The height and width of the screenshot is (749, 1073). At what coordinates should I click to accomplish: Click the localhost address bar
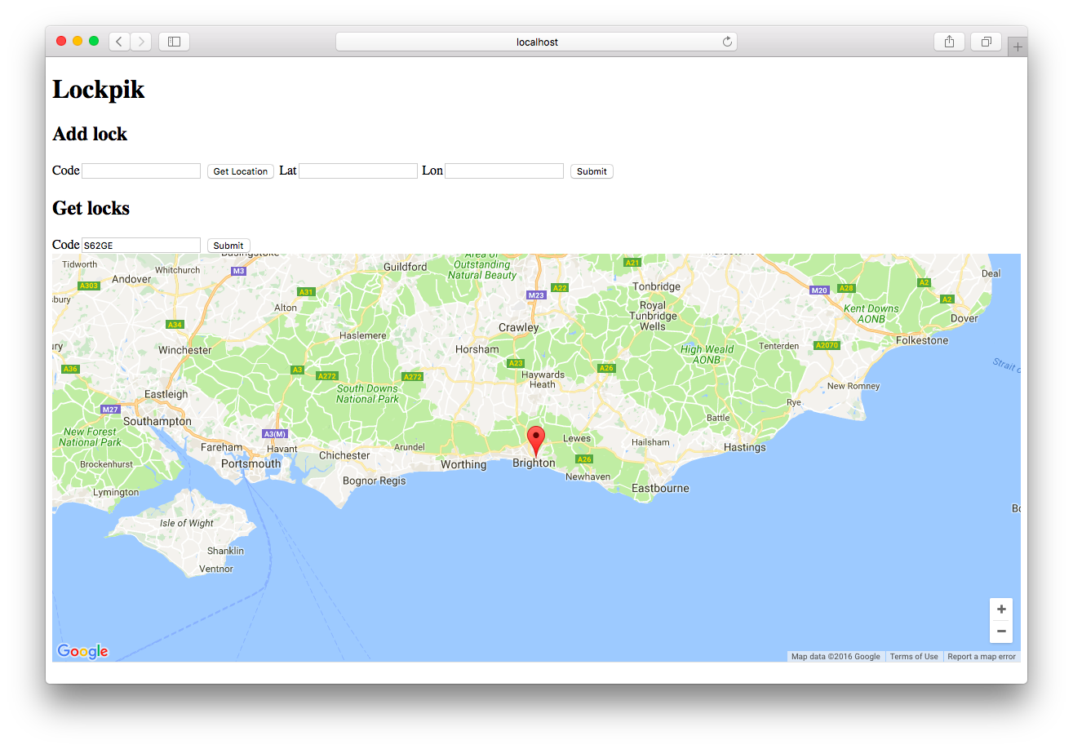coord(536,42)
